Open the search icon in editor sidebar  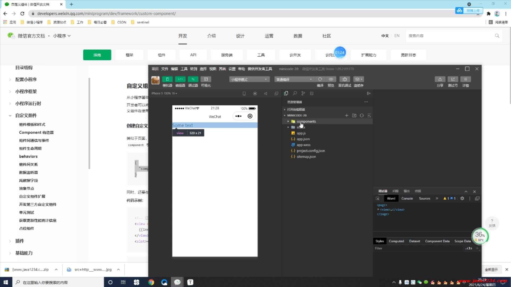click(x=295, y=93)
